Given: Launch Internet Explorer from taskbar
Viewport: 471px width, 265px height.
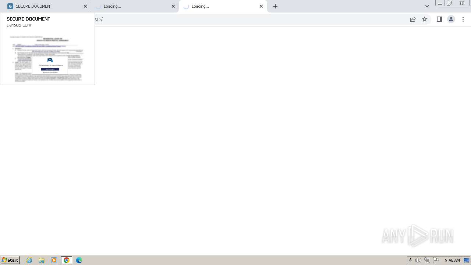Looking at the screenshot, I should [29, 260].
